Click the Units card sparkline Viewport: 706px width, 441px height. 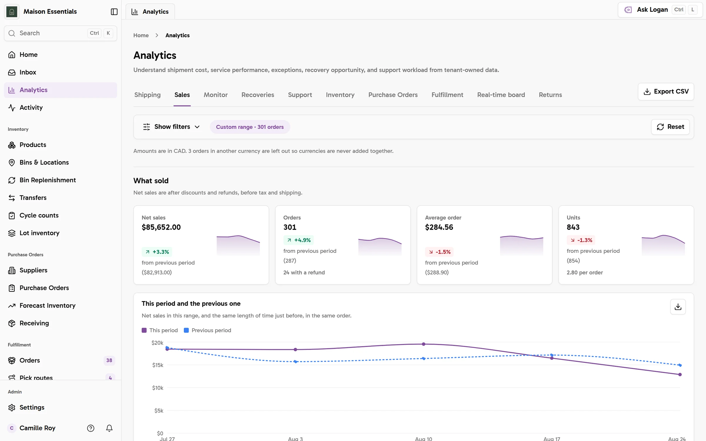pyautogui.click(x=663, y=245)
